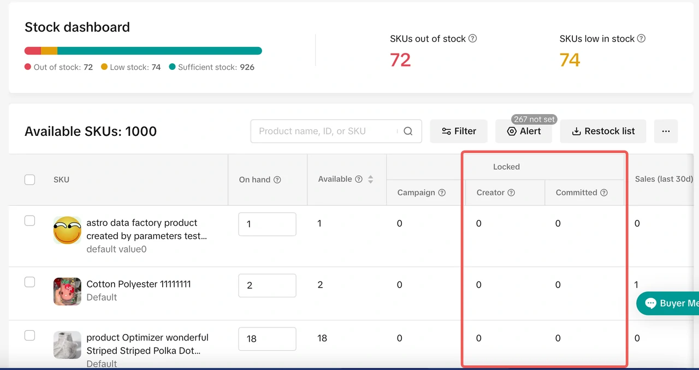The image size is (699, 370).
Task: Open the Filter options
Action: coord(459,131)
